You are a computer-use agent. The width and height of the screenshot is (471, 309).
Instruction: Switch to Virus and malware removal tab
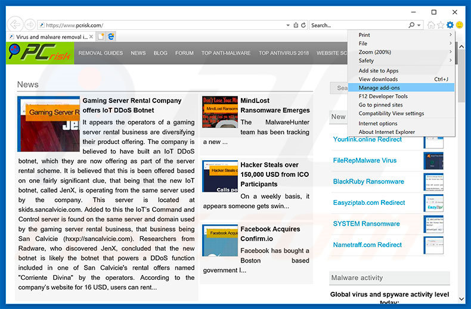52,36
